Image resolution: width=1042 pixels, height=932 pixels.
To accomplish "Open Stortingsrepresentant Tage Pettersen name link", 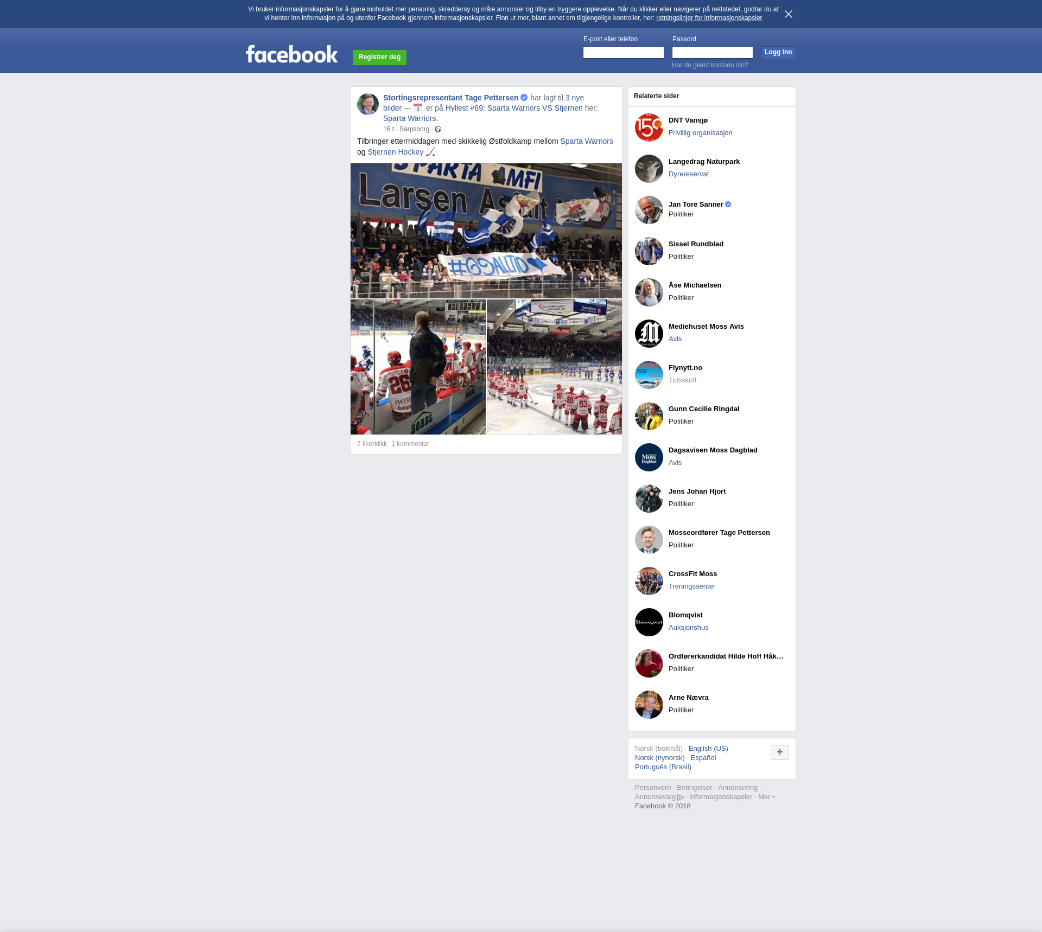I will (450, 98).
